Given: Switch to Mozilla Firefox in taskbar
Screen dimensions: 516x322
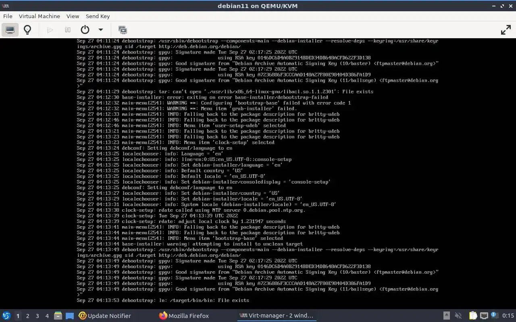Looking at the screenshot, I should [184, 316].
